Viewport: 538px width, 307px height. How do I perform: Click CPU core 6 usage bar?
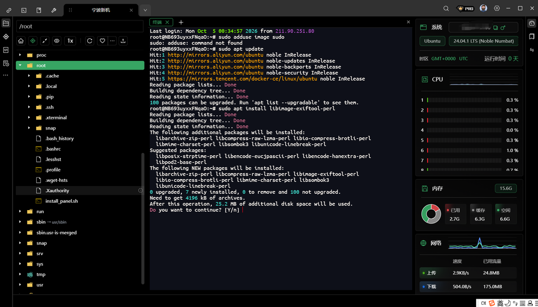coord(464,150)
